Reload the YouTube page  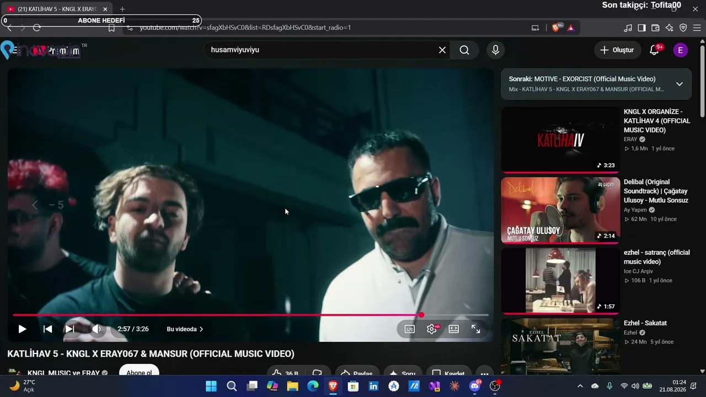tap(37, 28)
